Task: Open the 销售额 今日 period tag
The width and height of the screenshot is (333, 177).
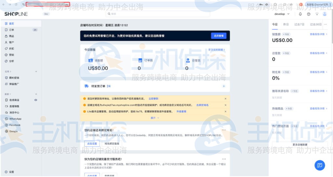Action: click(286, 34)
